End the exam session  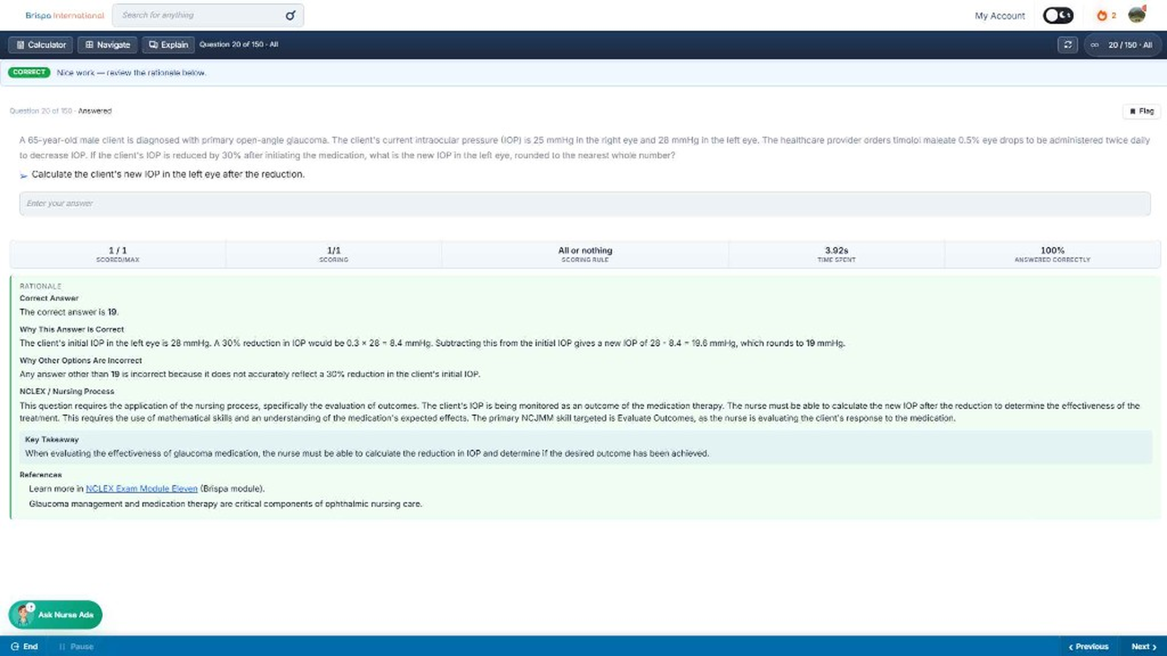tap(25, 646)
